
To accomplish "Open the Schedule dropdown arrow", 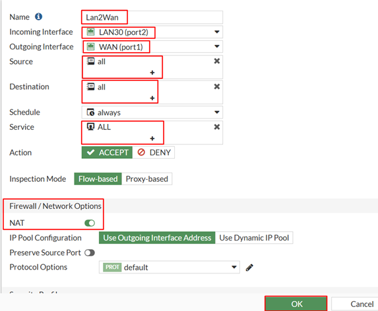I will point(217,112).
